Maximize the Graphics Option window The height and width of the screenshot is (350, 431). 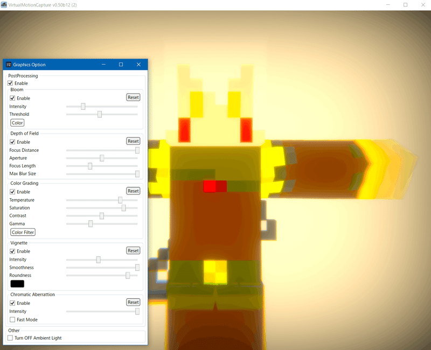[121, 65]
